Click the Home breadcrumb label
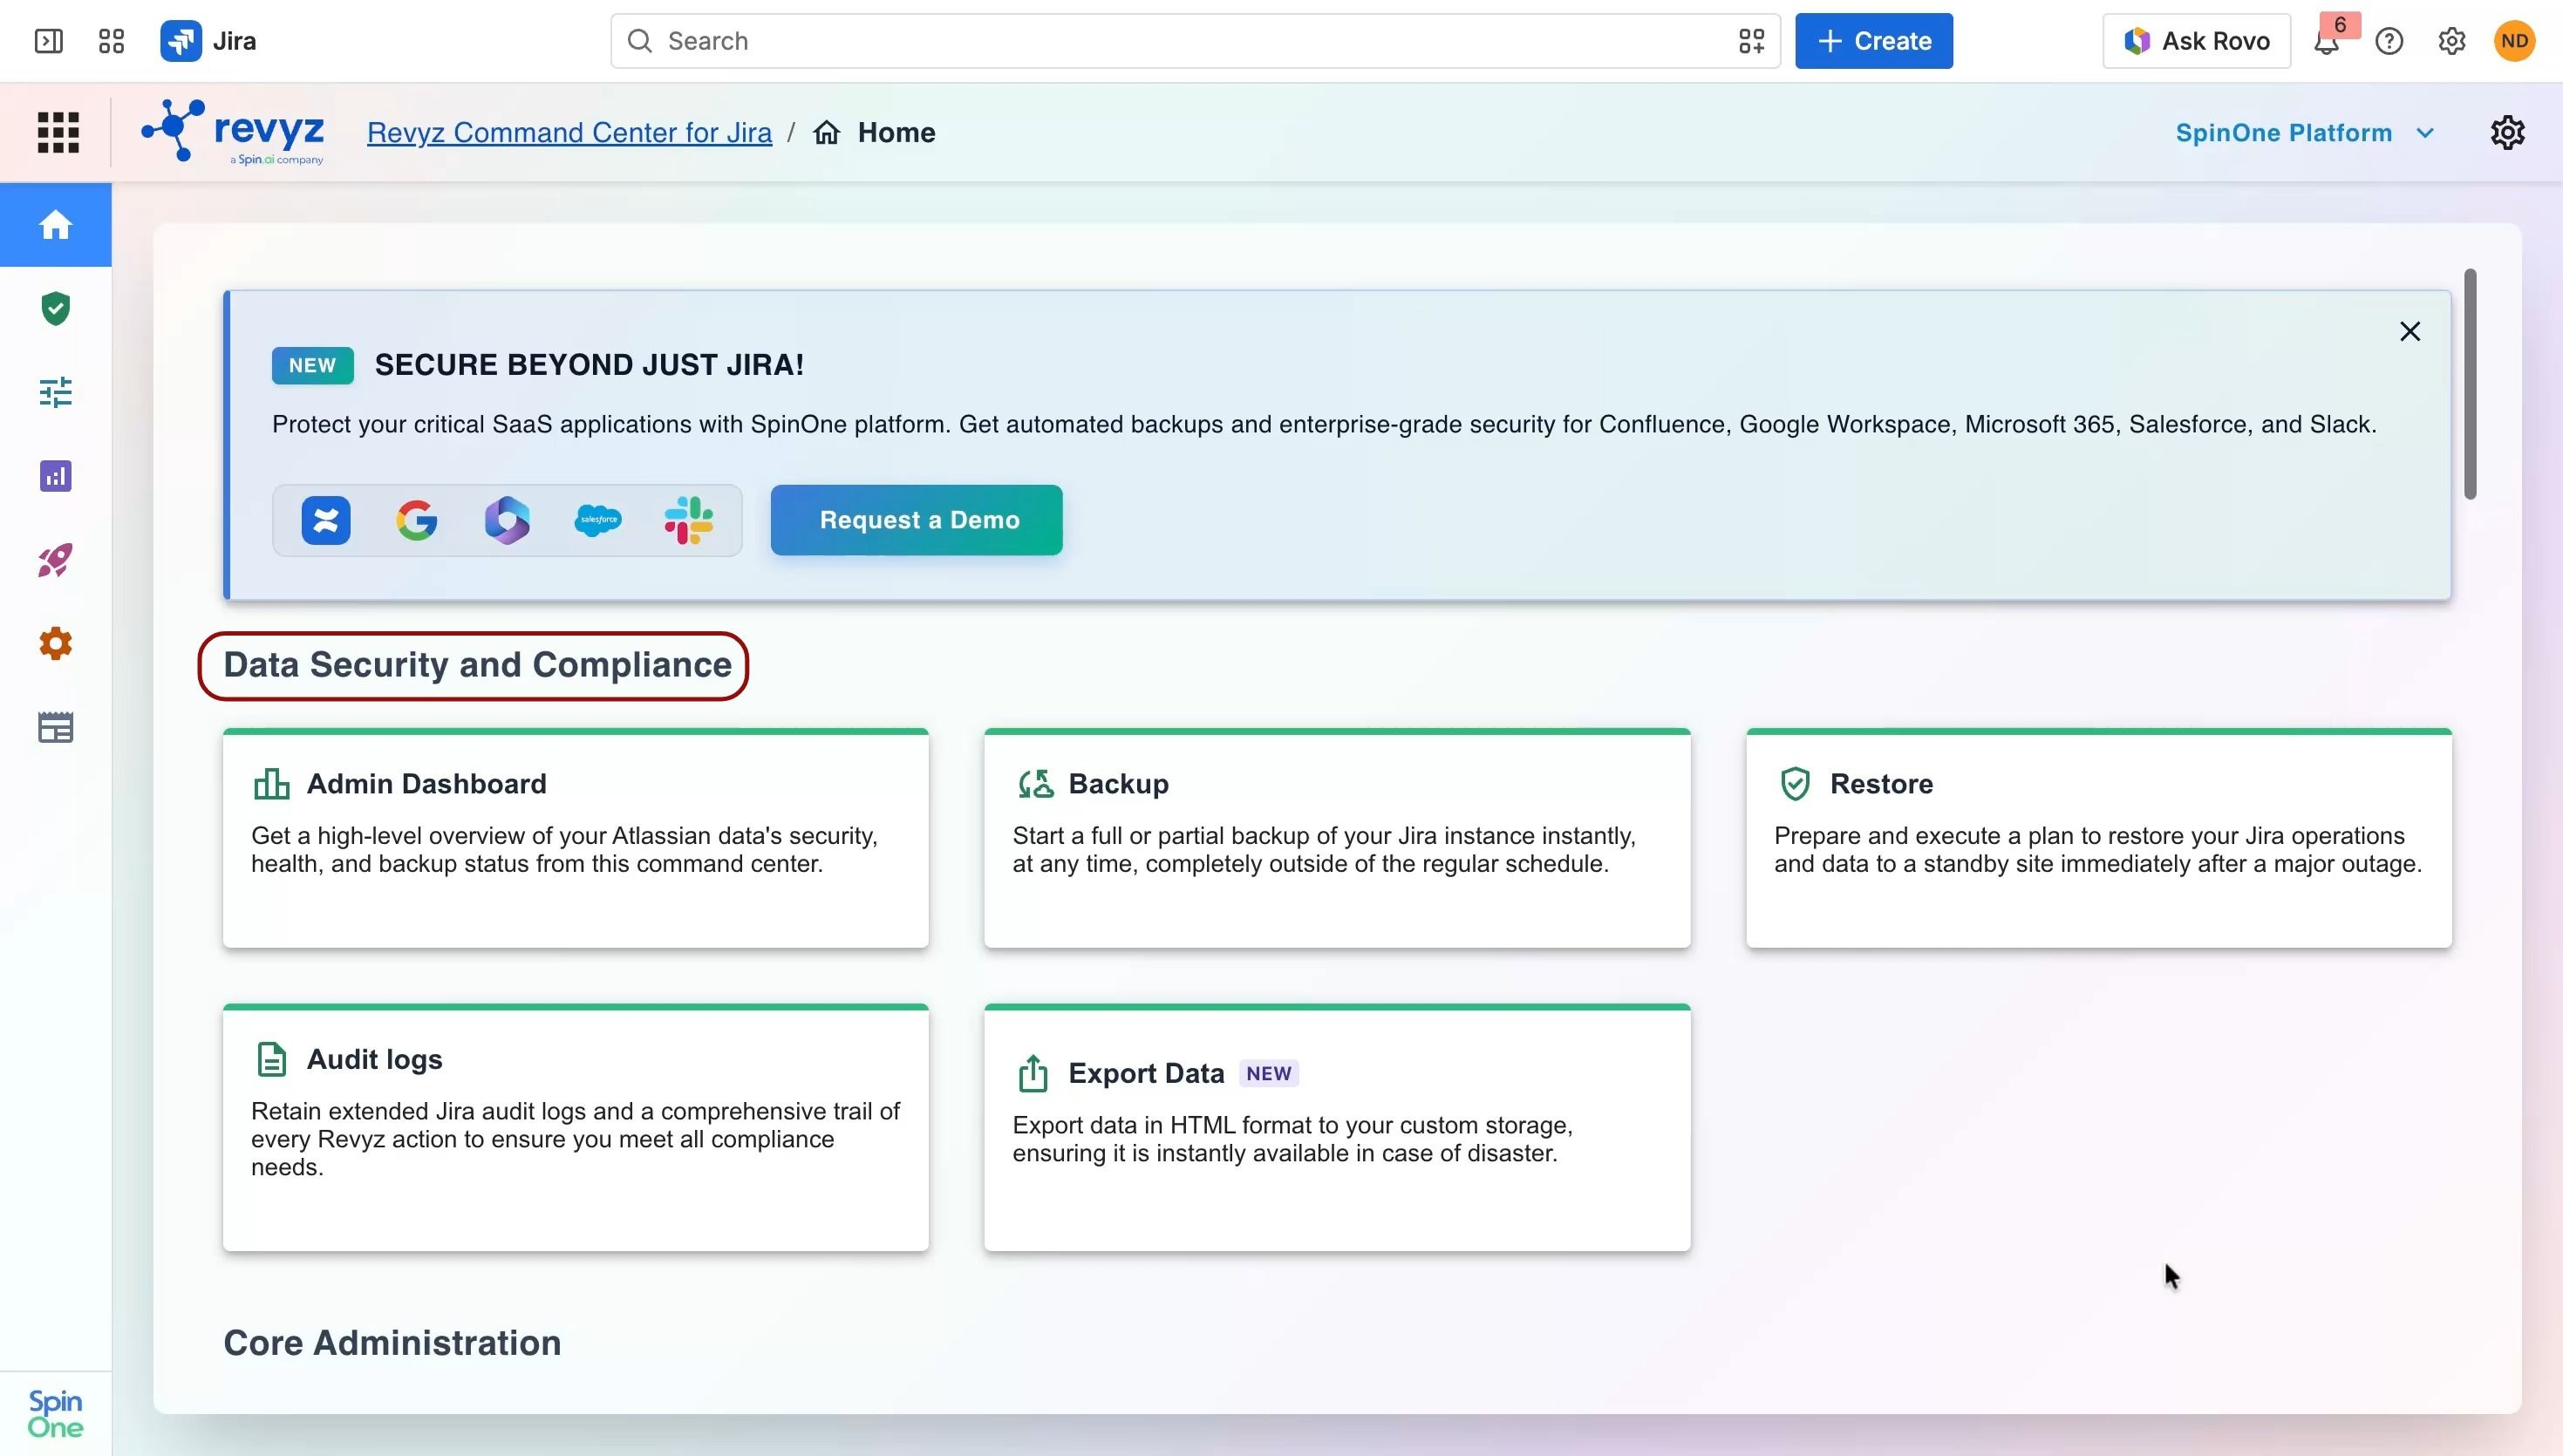2563x1456 pixels. (896, 133)
